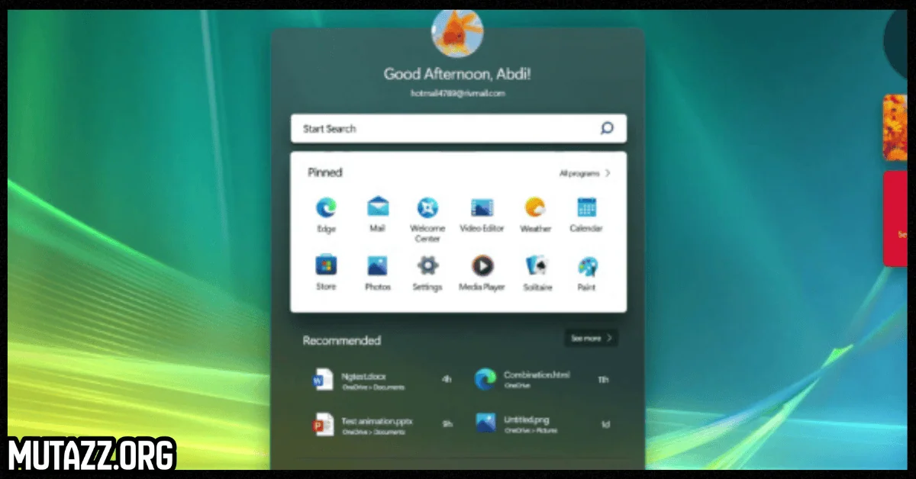Launch the Microsoft Store app

pos(326,266)
